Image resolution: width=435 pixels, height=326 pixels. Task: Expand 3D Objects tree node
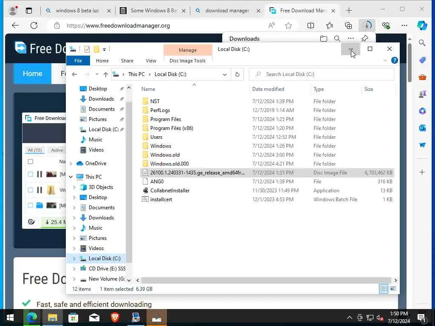[74, 187]
